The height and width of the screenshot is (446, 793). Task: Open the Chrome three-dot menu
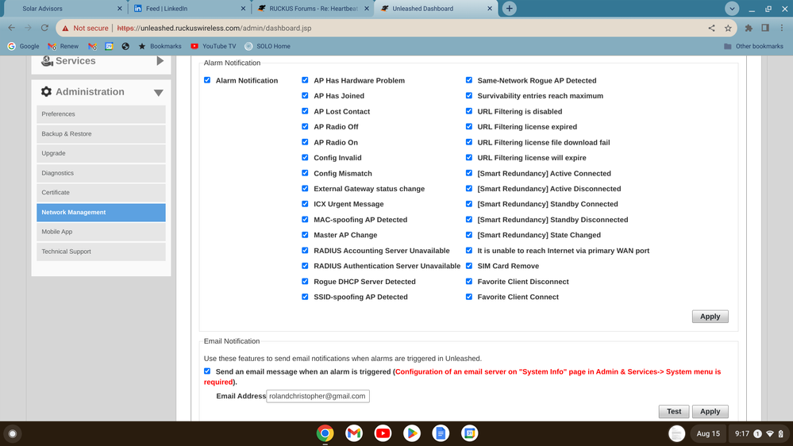click(782, 29)
